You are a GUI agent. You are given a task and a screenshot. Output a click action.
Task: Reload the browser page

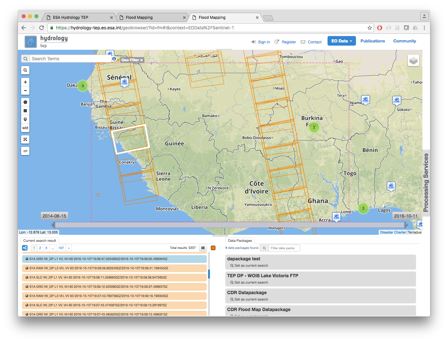pos(42,28)
